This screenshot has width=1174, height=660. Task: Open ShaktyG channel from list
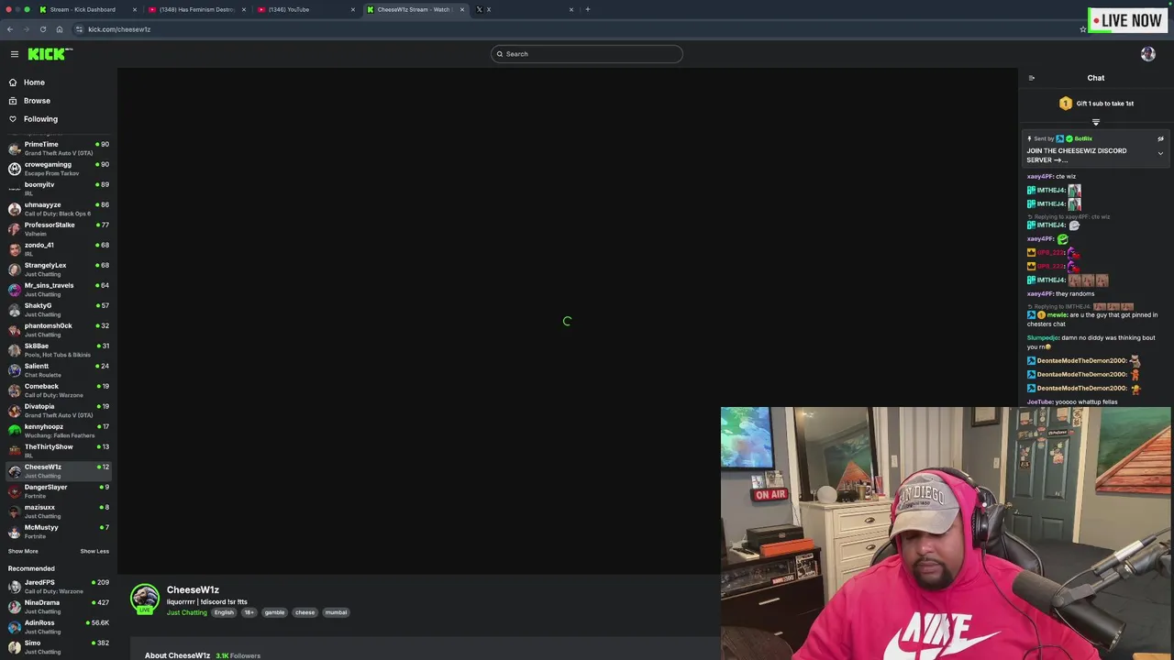point(59,310)
